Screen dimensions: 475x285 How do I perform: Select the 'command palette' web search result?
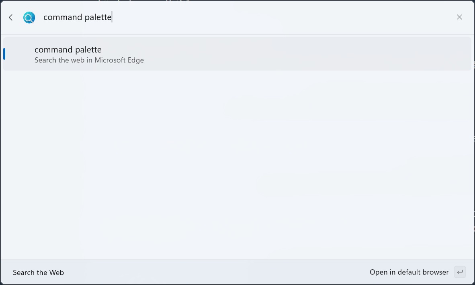click(x=237, y=54)
